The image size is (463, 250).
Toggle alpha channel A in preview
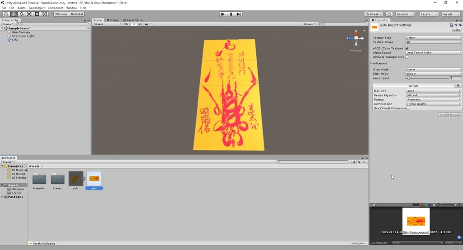tap(434, 205)
